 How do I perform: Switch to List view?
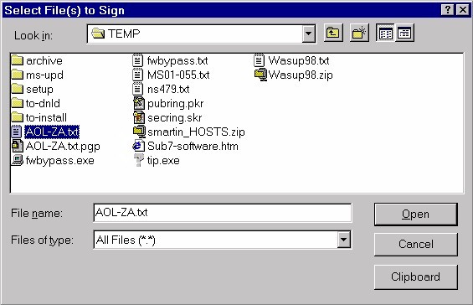385,33
